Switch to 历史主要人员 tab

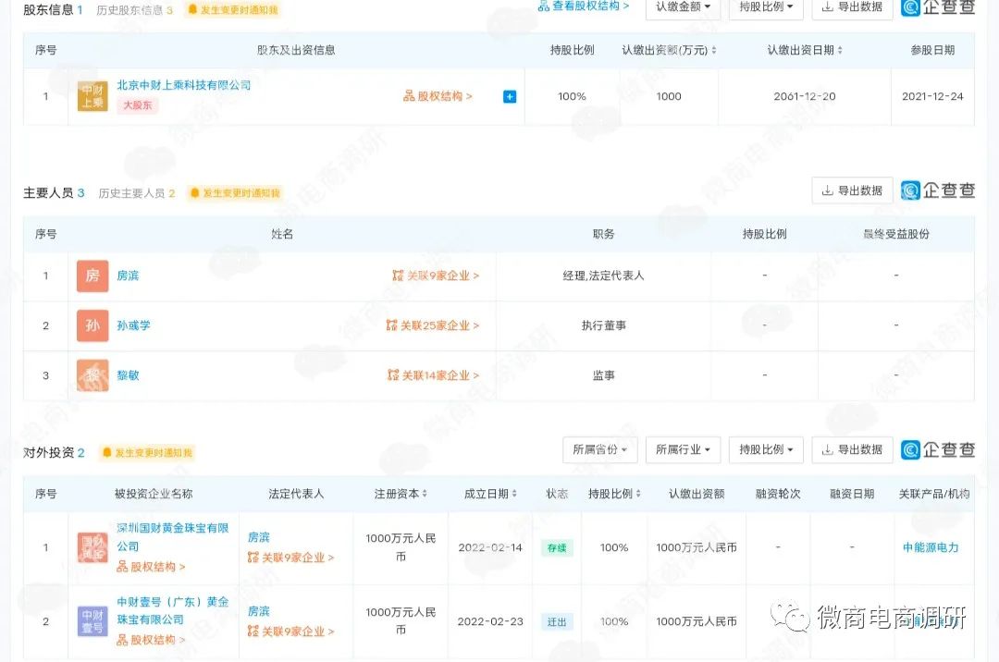pyautogui.click(x=136, y=193)
